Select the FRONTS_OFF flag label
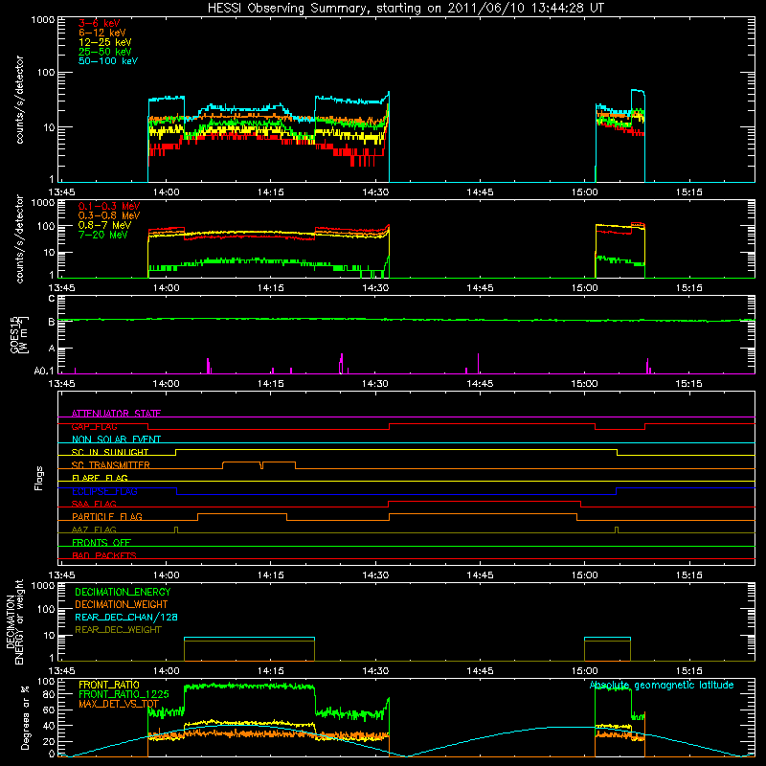Image resolution: width=766 pixels, height=766 pixels. click(101, 542)
